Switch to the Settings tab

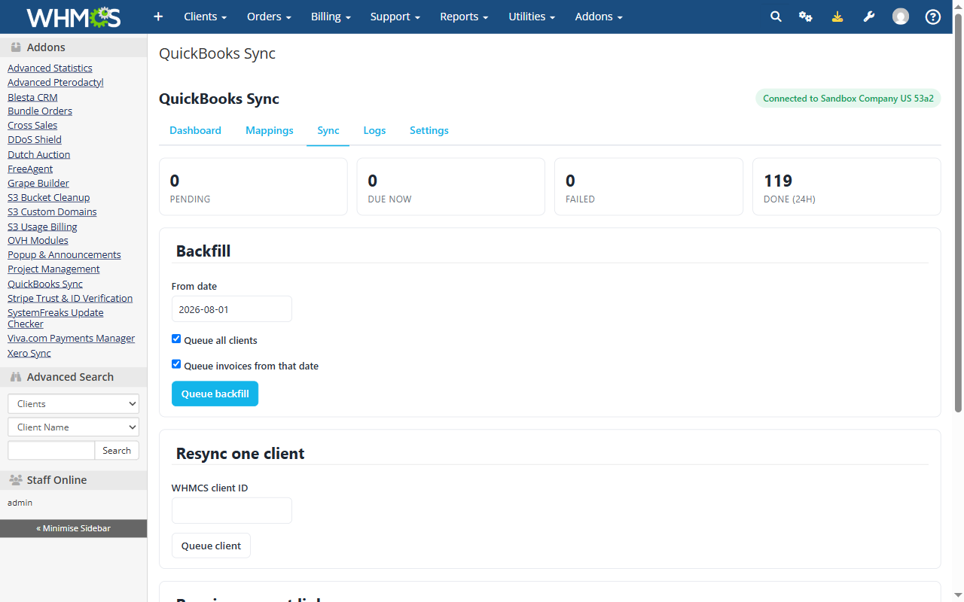coord(429,130)
